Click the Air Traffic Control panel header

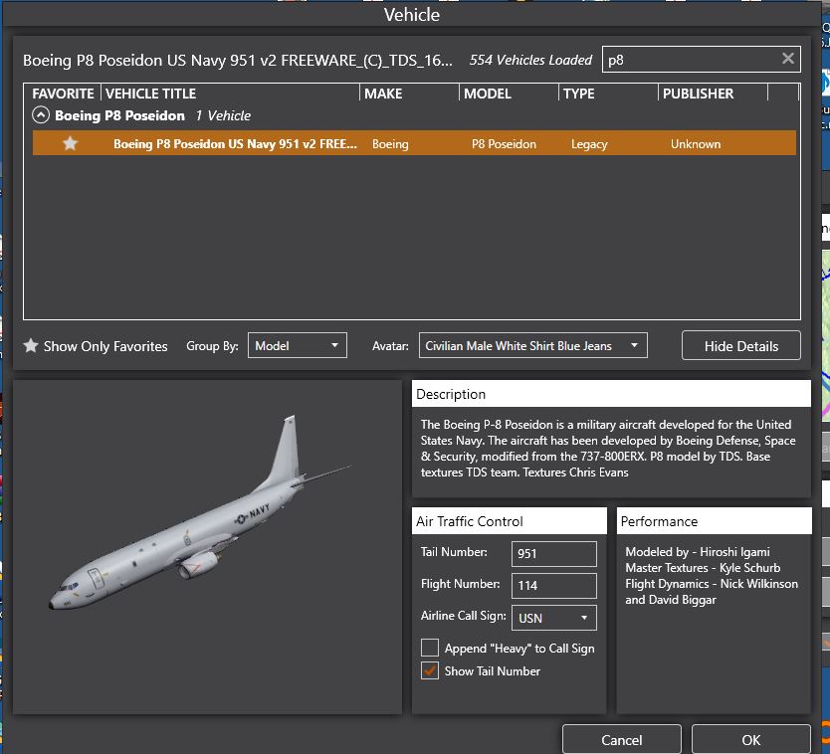coord(510,520)
